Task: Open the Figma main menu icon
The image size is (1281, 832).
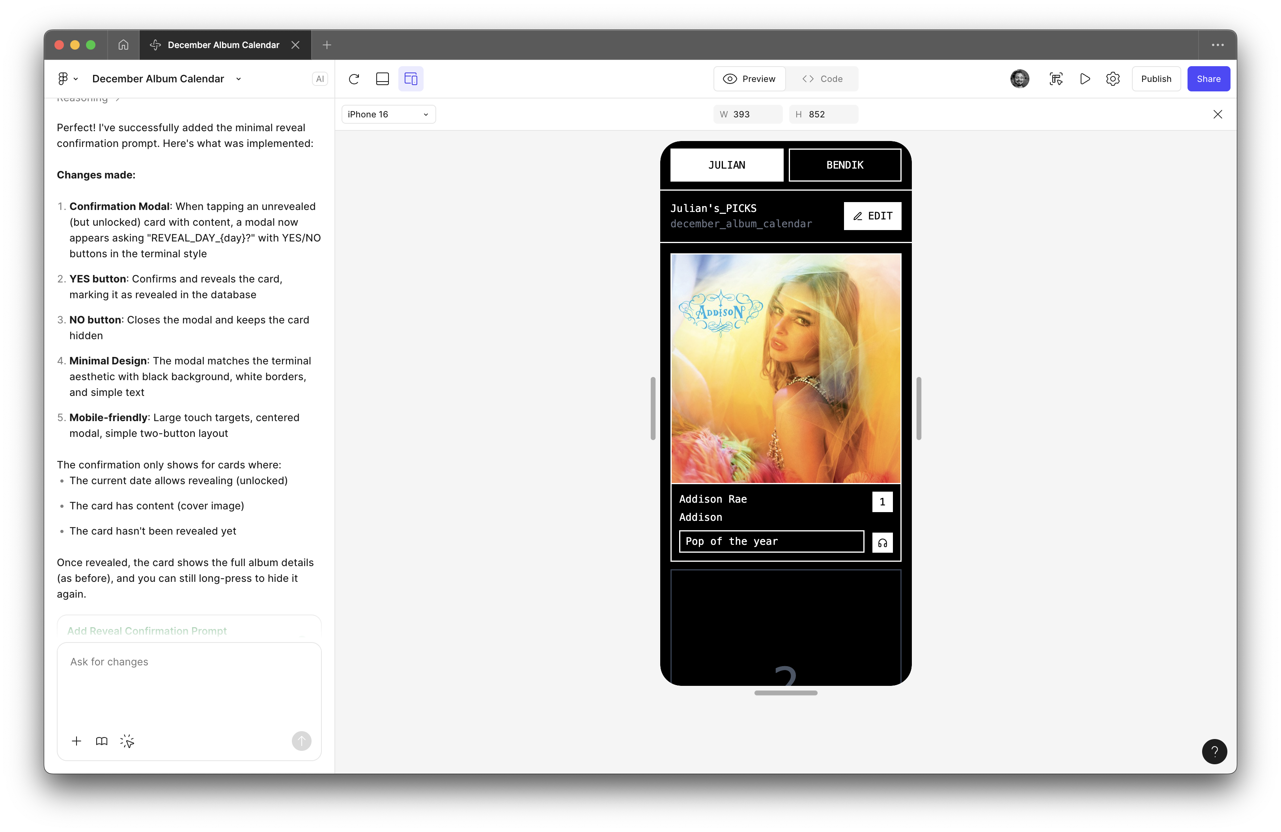Action: coord(67,78)
